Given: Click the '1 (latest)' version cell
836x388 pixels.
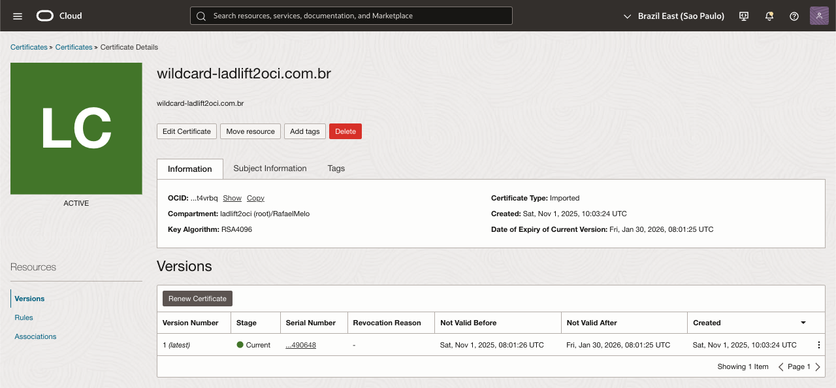Looking at the screenshot, I should coord(176,345).
